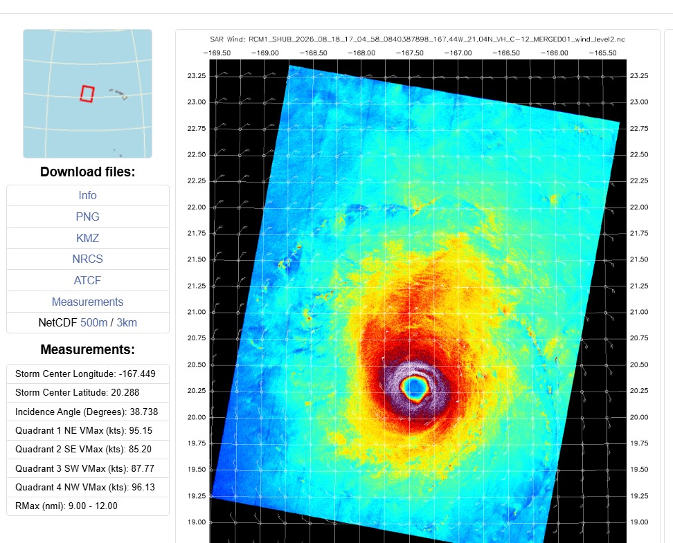Click the storm eye in SAR image
The width and height of the screenshot is (673, 543).
pos(414,388)
